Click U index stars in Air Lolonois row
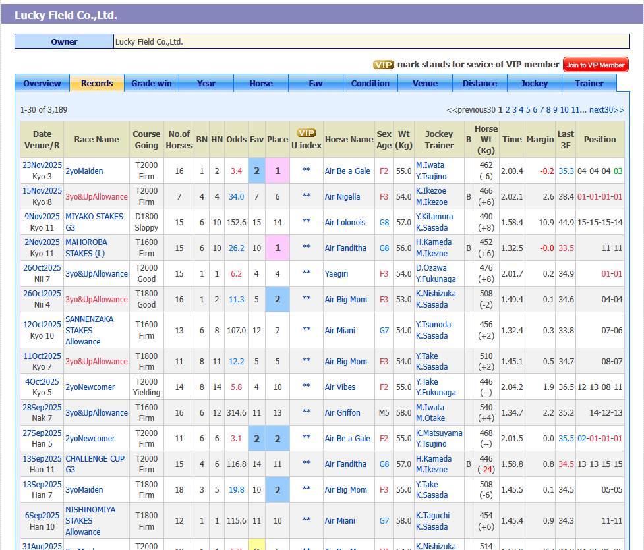This screenshot has height=550, width=644. pos(307,221)
